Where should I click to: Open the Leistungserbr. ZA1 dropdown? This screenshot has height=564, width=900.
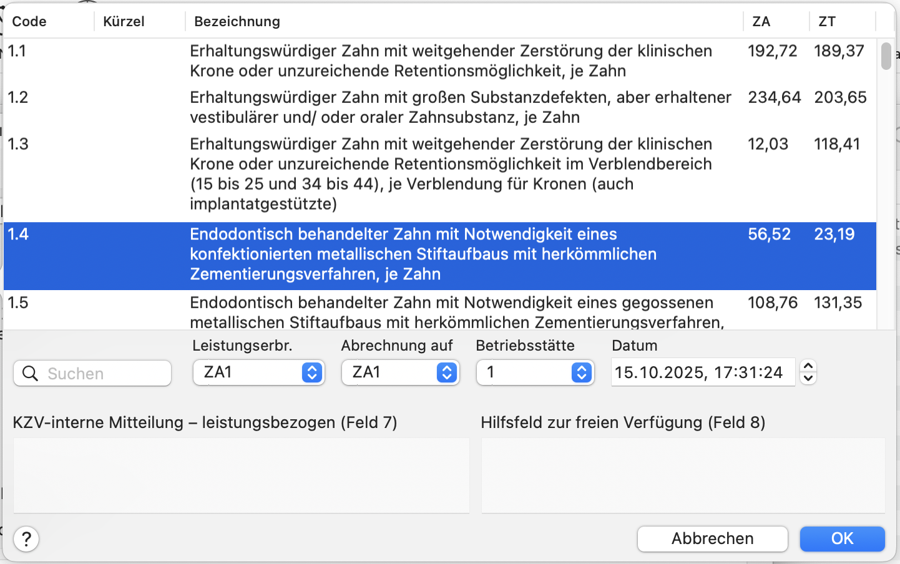pos(258,372)
